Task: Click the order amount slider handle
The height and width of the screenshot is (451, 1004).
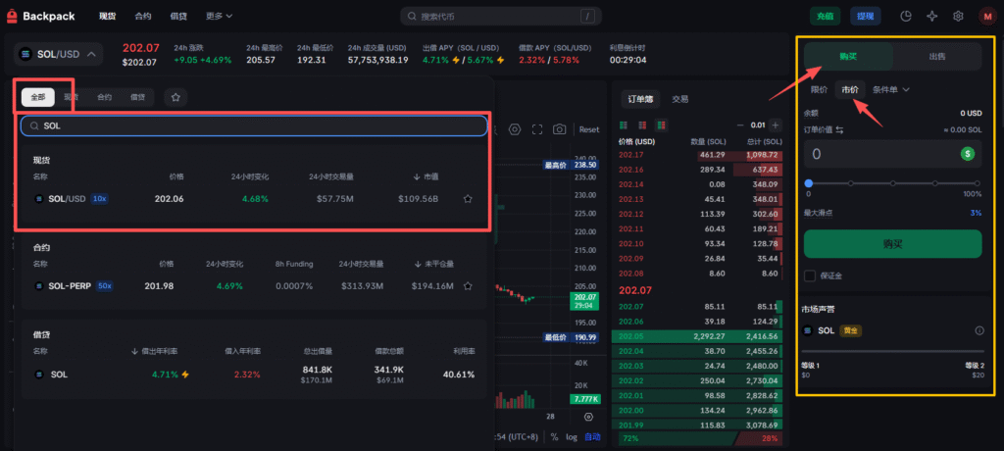Action: pyautogui.click(x=808, y=183)
